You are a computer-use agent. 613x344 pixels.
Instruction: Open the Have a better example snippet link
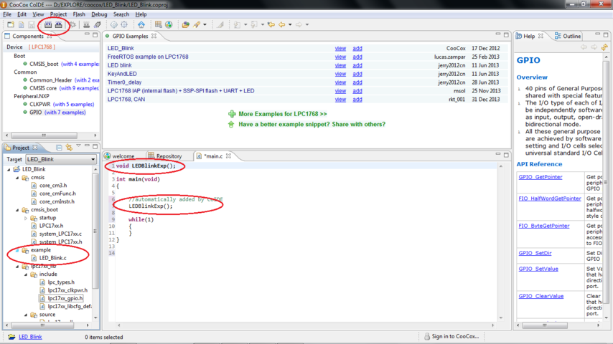(x=312, y=124)
